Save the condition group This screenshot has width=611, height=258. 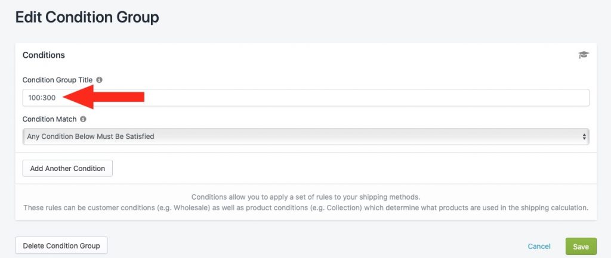coord(581,247)
